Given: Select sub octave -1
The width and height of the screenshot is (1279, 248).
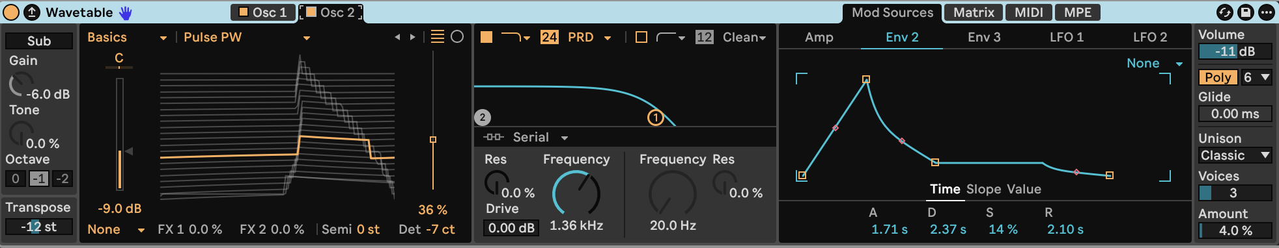Looking at the screenshot, I should click(x=39, y=179).
